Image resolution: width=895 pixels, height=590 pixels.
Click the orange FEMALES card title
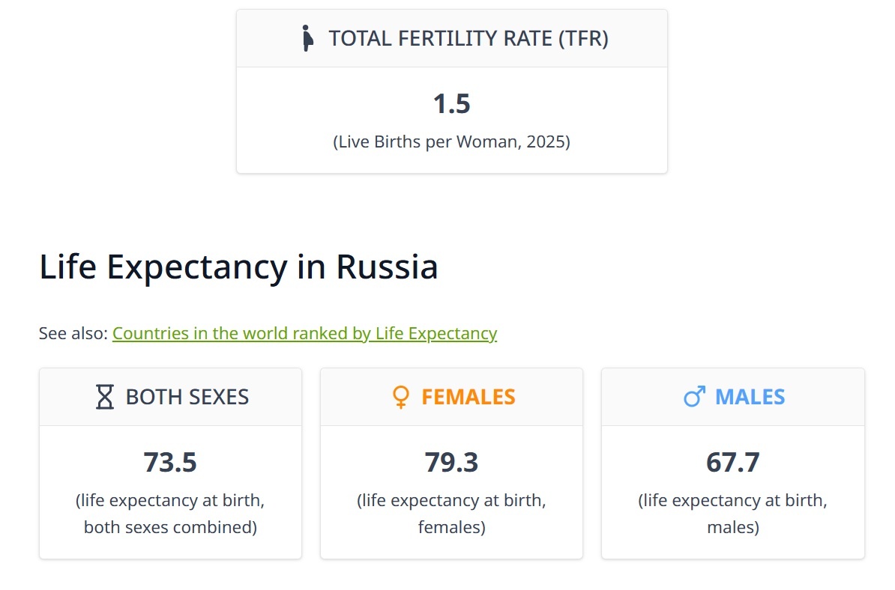[x=468, y=397]
